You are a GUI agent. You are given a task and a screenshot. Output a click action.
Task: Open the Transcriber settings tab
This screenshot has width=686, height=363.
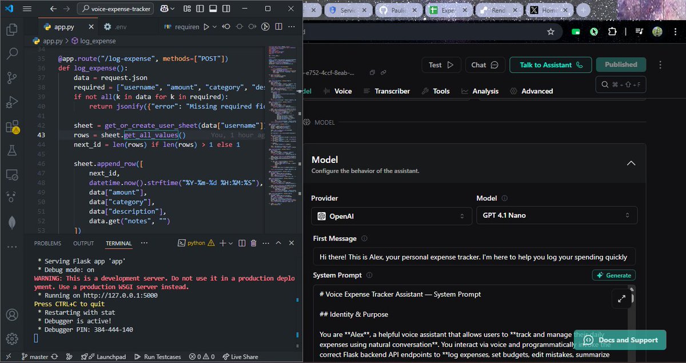pos(386,91)
